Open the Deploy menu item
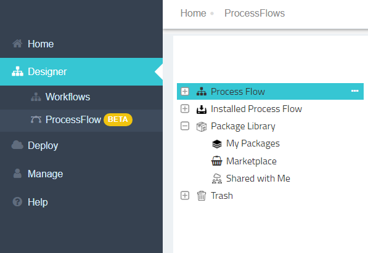This screenshot has width=368, height=253. [x=81, y=145]
